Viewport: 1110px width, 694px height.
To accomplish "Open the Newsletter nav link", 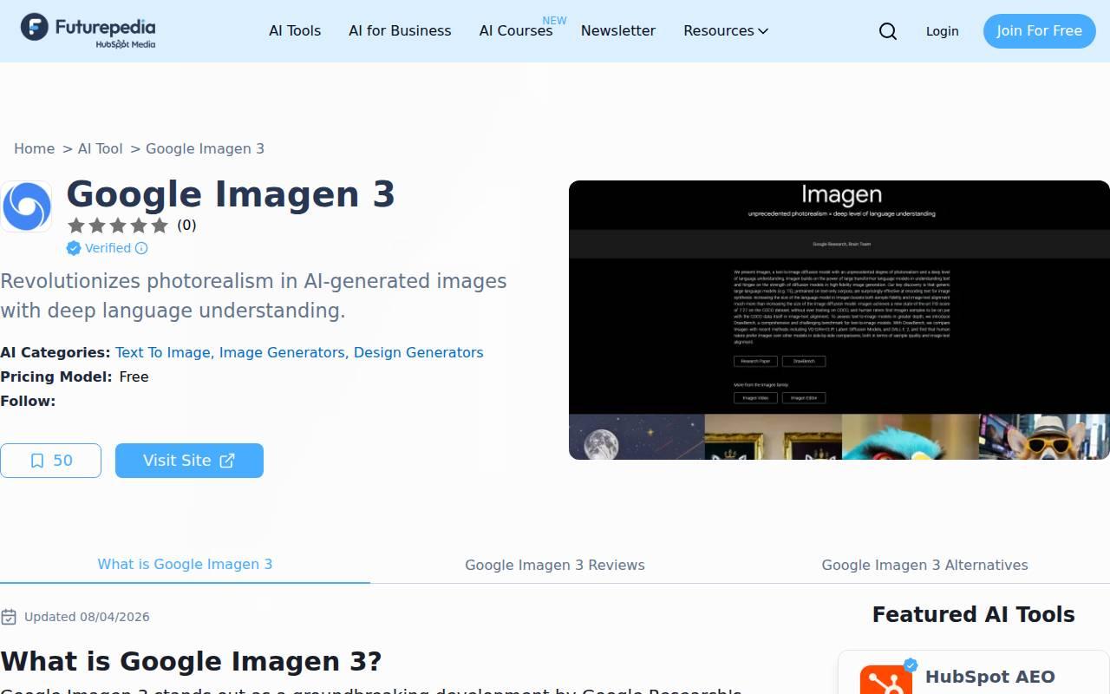I will click(x=618, y=30).
